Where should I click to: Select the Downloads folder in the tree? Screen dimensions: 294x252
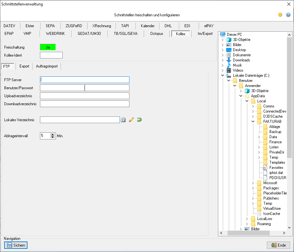(241, 60)
